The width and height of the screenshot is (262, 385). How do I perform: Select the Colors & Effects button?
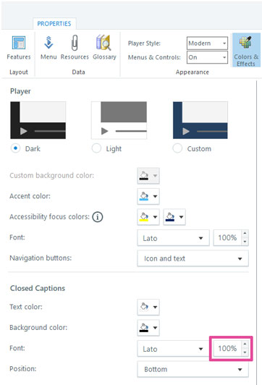point(246,51)
